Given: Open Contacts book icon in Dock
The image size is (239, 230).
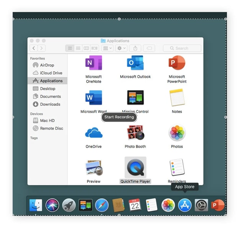Looking at the screenshot, I should coord(118,205).
